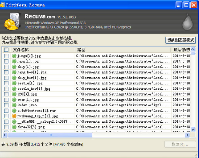Click the green status dot beside three02[3].png

pos(14,127)
